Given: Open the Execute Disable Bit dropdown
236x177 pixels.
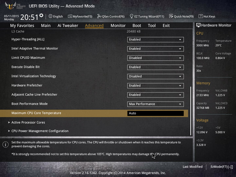Looking at the screenshot, I should click(155, 67).
